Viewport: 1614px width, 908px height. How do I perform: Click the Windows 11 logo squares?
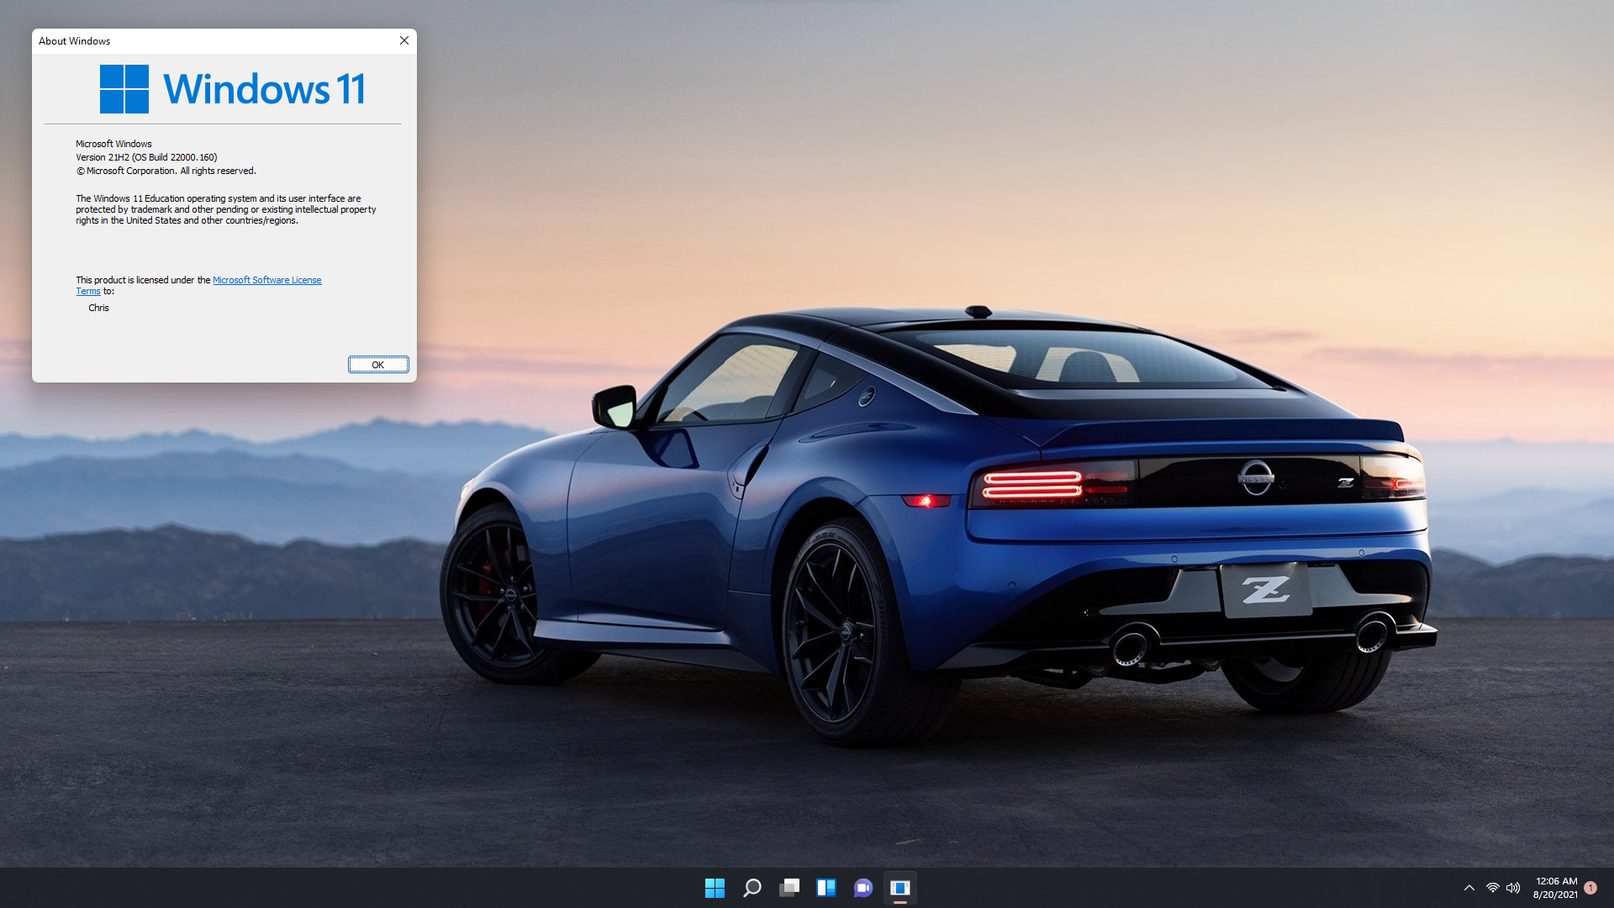pyautogui.click(x=124, y=89)
